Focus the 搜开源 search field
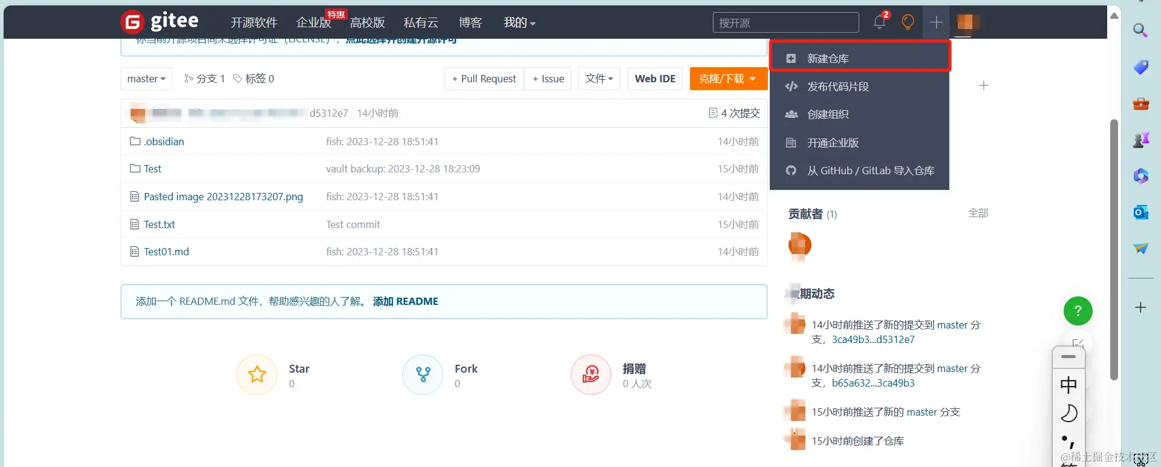 tap(785, 22)
